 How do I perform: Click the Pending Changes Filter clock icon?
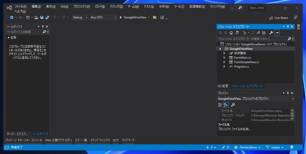point(244,33)
